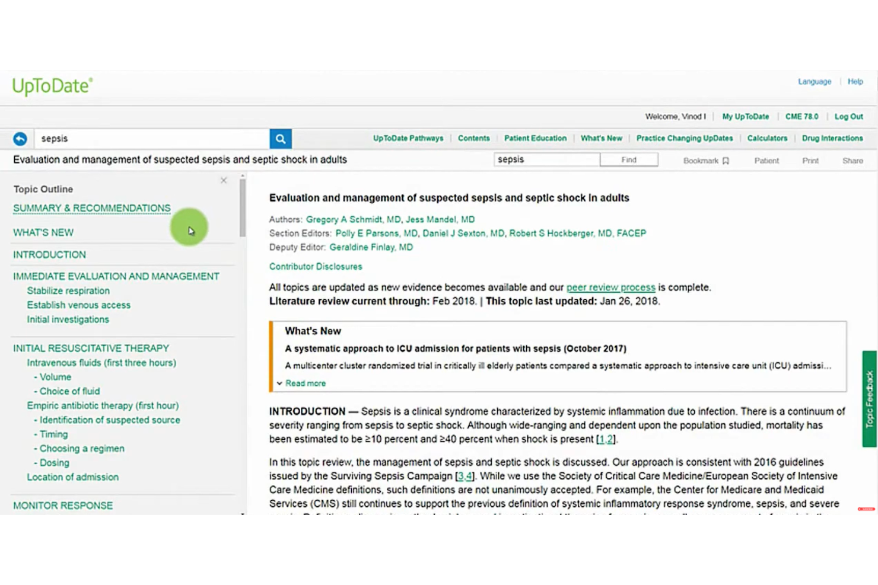Image resolution: width=878 pixels, height=585 pixels.
Task: Select WHAT'S NEW in topic outline
Action: (43, 232)
